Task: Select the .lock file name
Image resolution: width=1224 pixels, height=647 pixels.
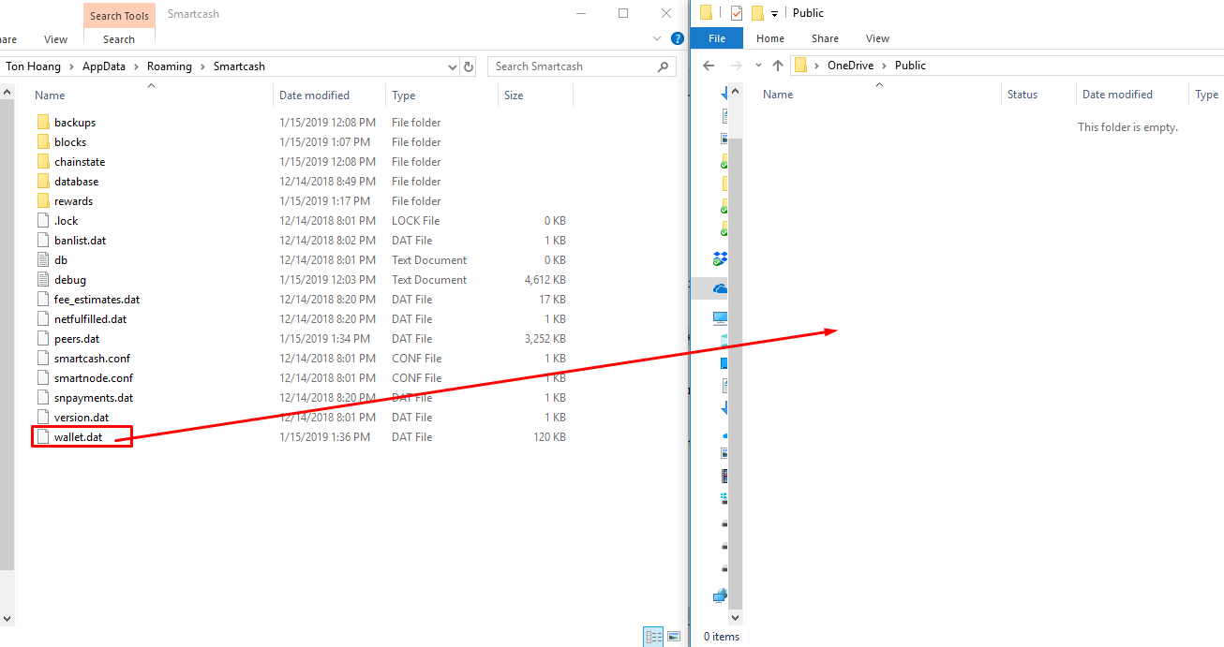Action: pos(67,221)
